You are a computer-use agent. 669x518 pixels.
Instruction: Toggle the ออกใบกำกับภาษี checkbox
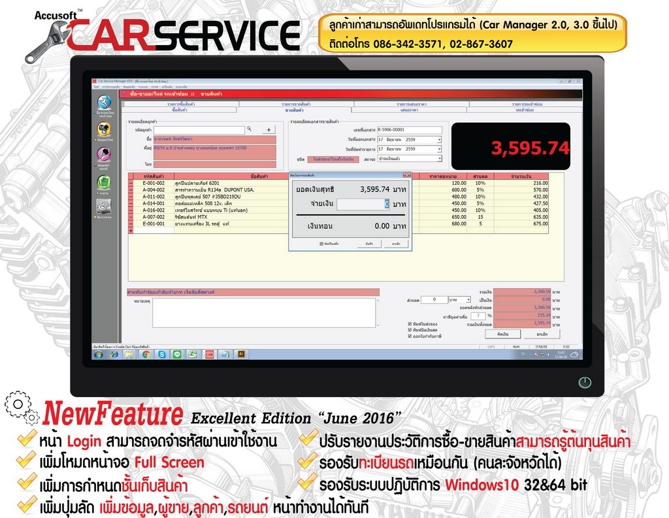[410, 336]
